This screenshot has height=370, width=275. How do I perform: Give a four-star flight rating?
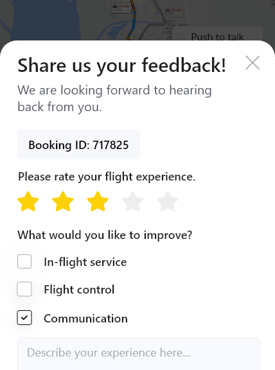(x=132, y=201)
